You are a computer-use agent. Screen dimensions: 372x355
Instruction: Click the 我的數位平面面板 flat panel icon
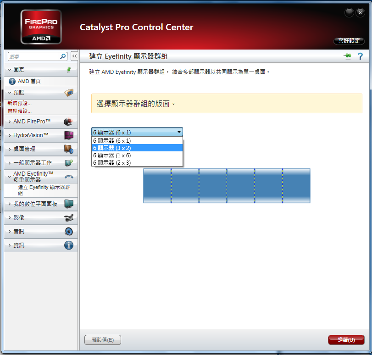(x=69, y=204)
